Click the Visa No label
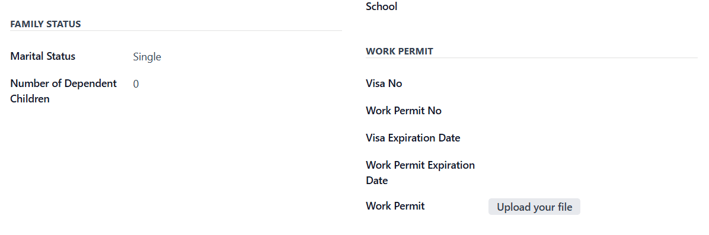The width and height of the screenshot is (709, 235). point(384,83)
